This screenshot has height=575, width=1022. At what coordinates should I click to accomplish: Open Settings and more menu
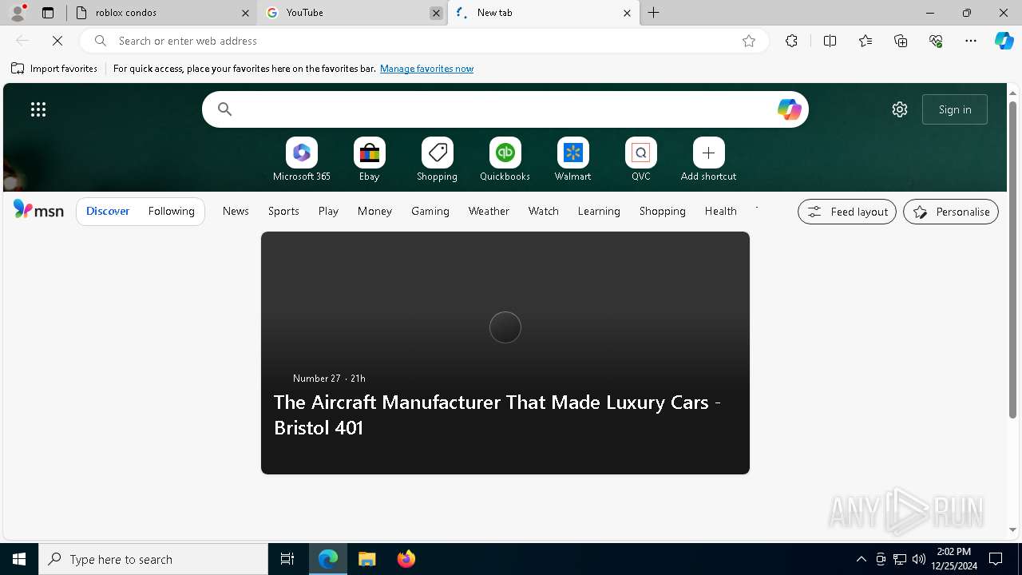point(971,41)
